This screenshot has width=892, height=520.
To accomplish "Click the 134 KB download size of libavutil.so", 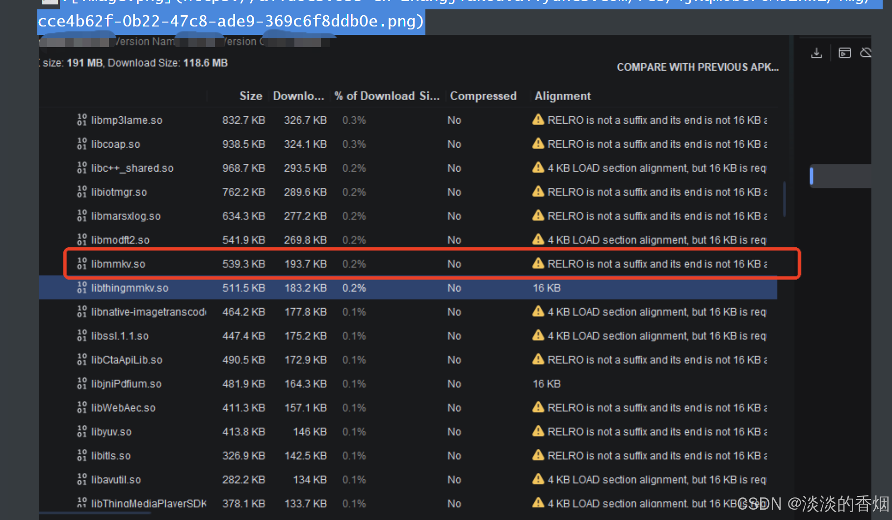I will (x=310, y=480).
